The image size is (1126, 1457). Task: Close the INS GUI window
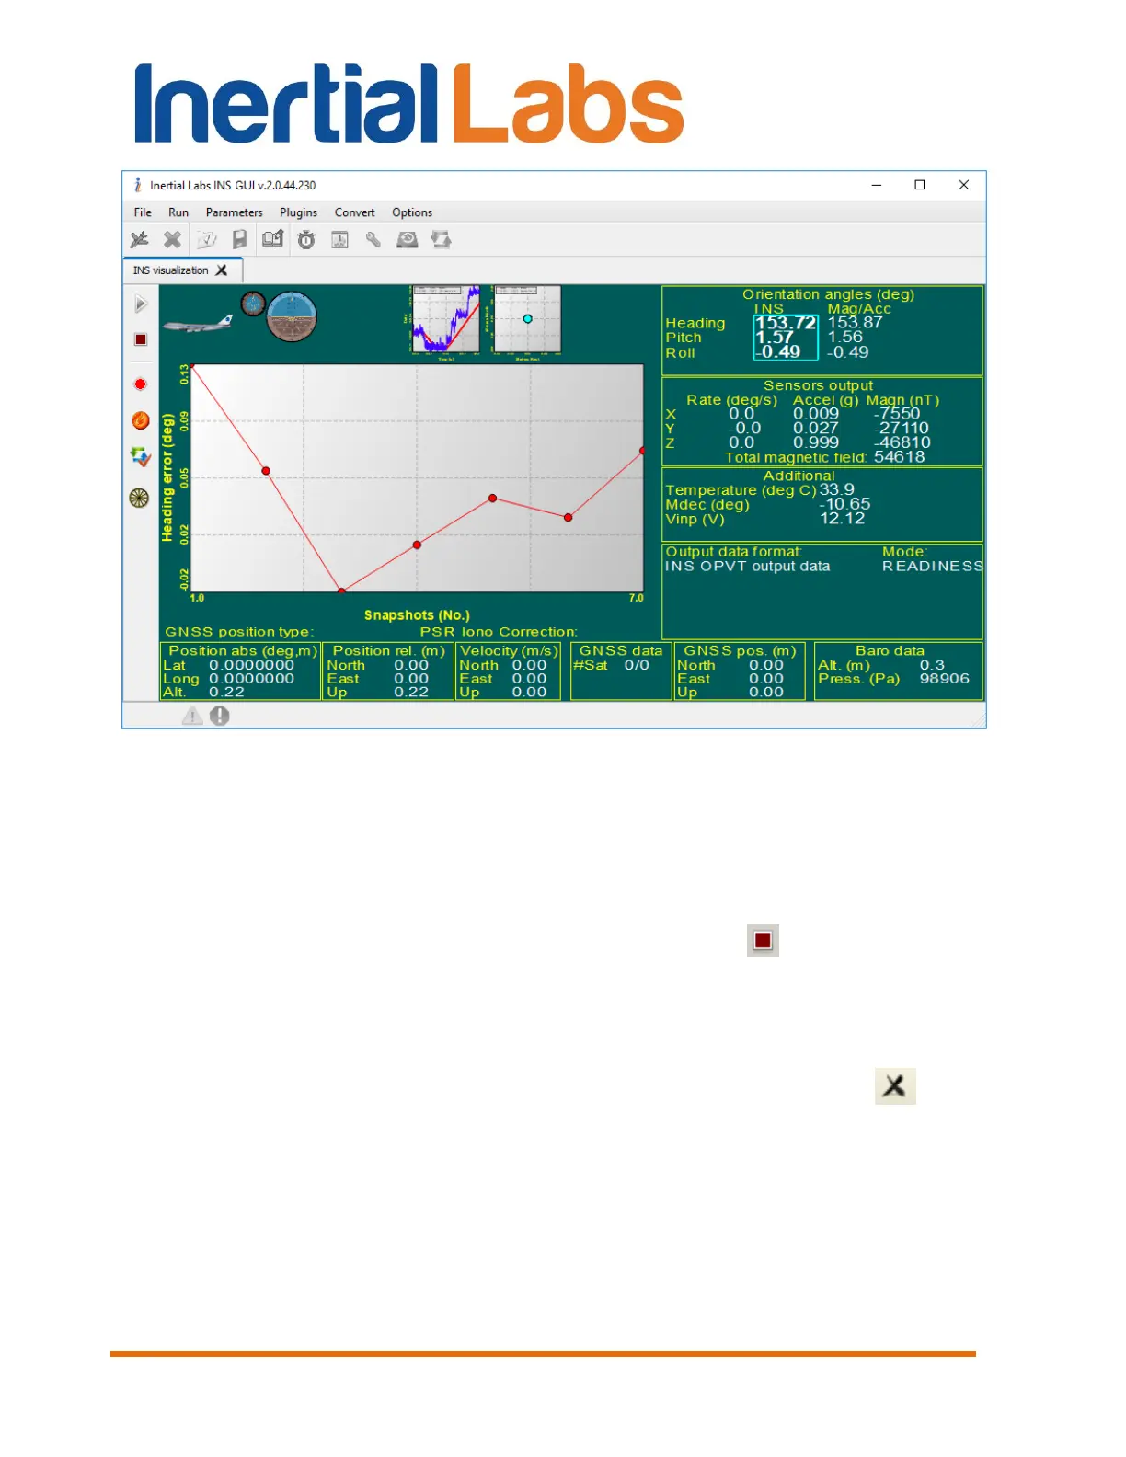[963, 185]
